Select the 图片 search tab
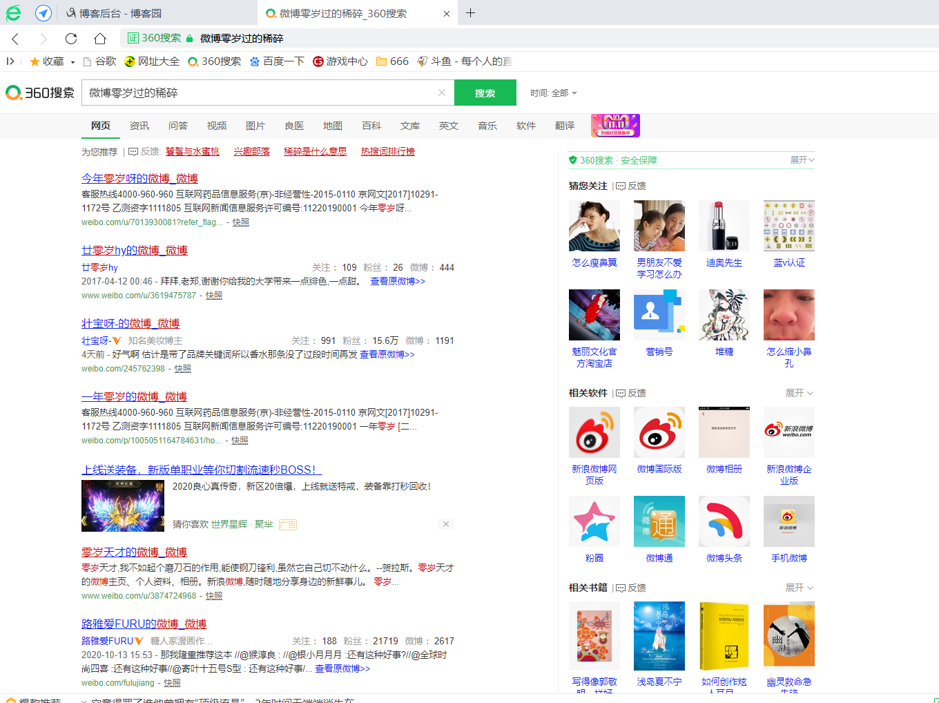The width and height of the screenshot is (939, 703). (x=255, y=126)
